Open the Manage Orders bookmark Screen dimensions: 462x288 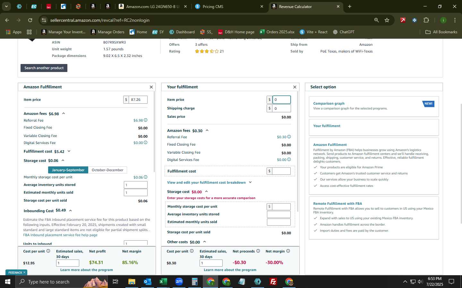107,32
